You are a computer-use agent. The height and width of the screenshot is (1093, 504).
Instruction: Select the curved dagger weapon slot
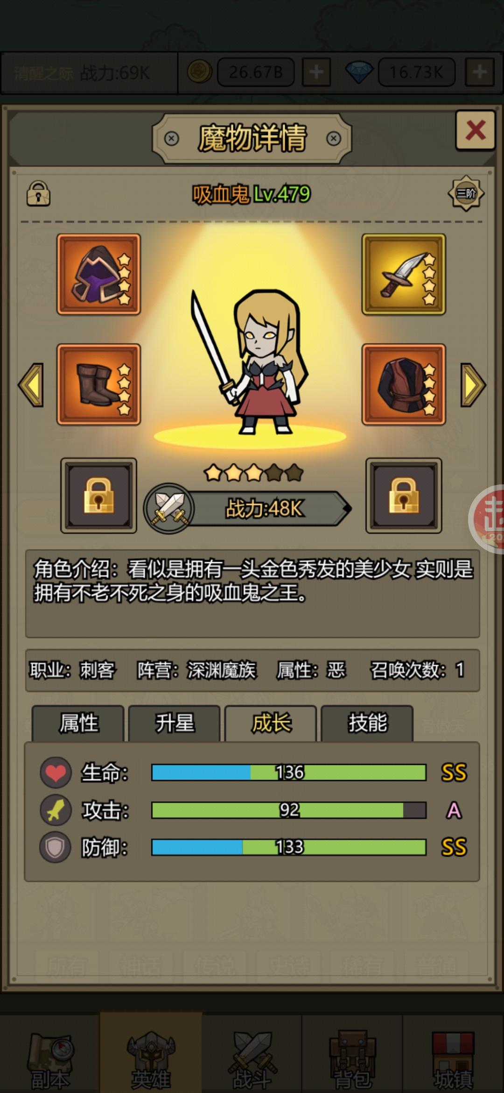(x=404, y=275)
